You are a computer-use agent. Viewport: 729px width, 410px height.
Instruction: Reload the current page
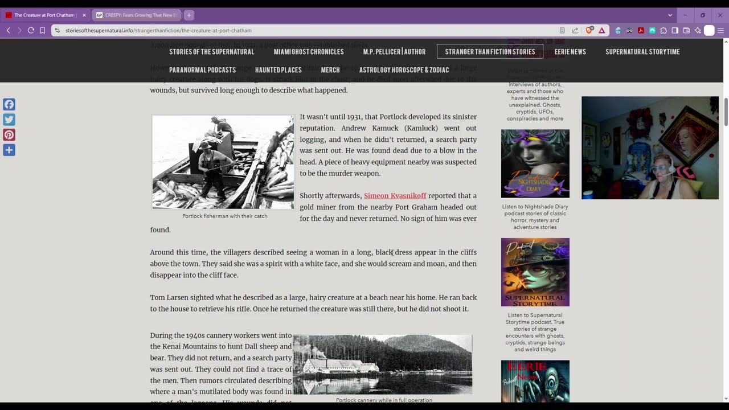[x=31, y=30]
